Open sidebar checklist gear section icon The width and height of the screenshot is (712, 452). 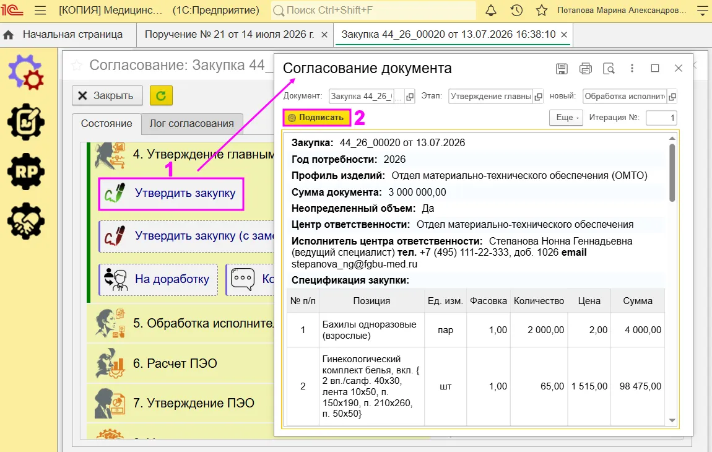coord(26,122)
